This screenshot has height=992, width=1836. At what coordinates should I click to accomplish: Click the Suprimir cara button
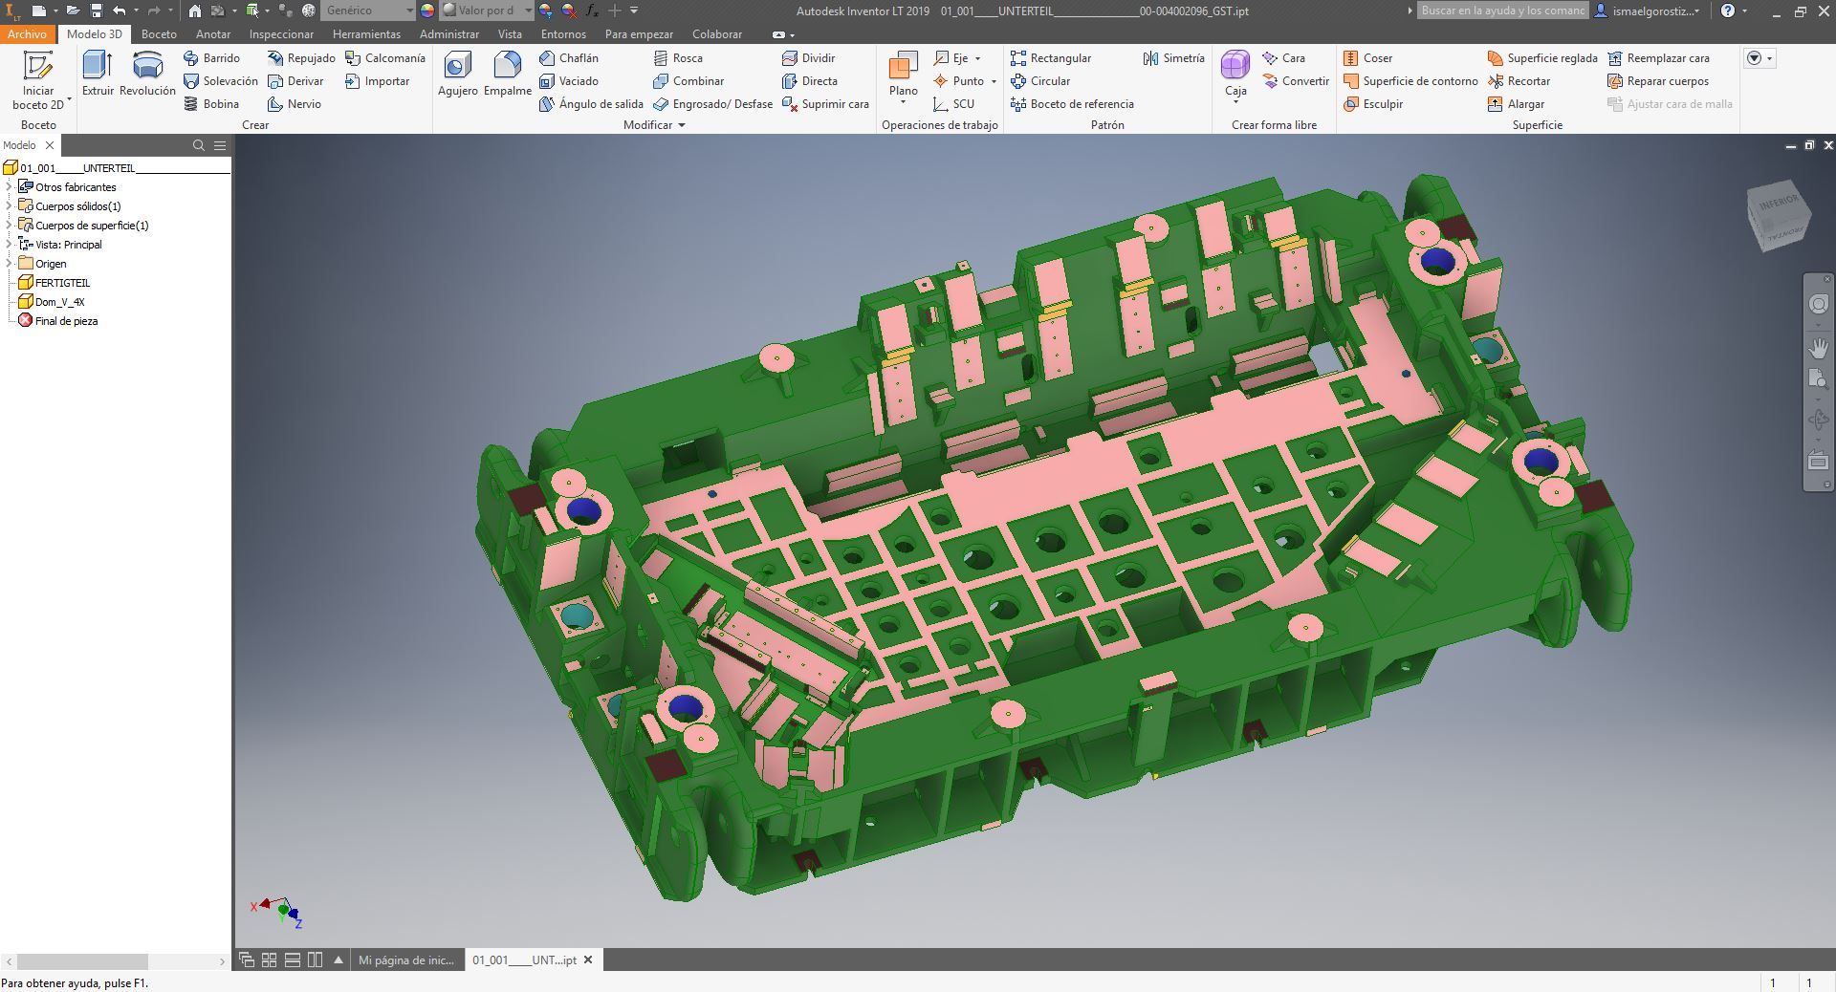point(825,104)
